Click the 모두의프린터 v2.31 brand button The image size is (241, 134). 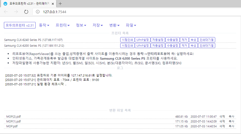pos(20,25)
